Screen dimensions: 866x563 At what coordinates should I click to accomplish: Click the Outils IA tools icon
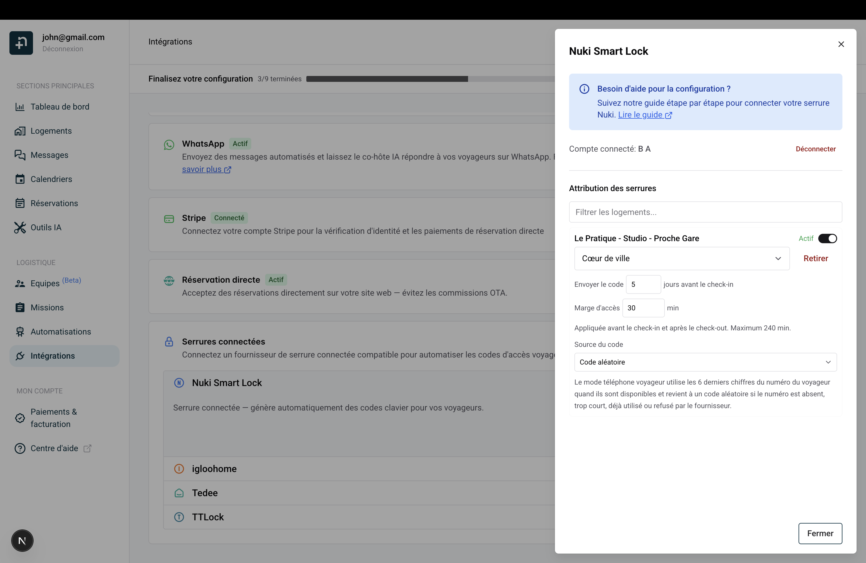(x=20, y=228)
